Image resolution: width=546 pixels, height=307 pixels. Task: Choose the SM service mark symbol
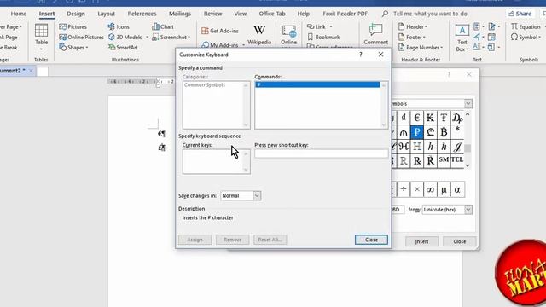click(x=444, y=159)
